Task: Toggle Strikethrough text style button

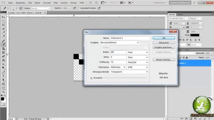Action: tap(199, 40)
